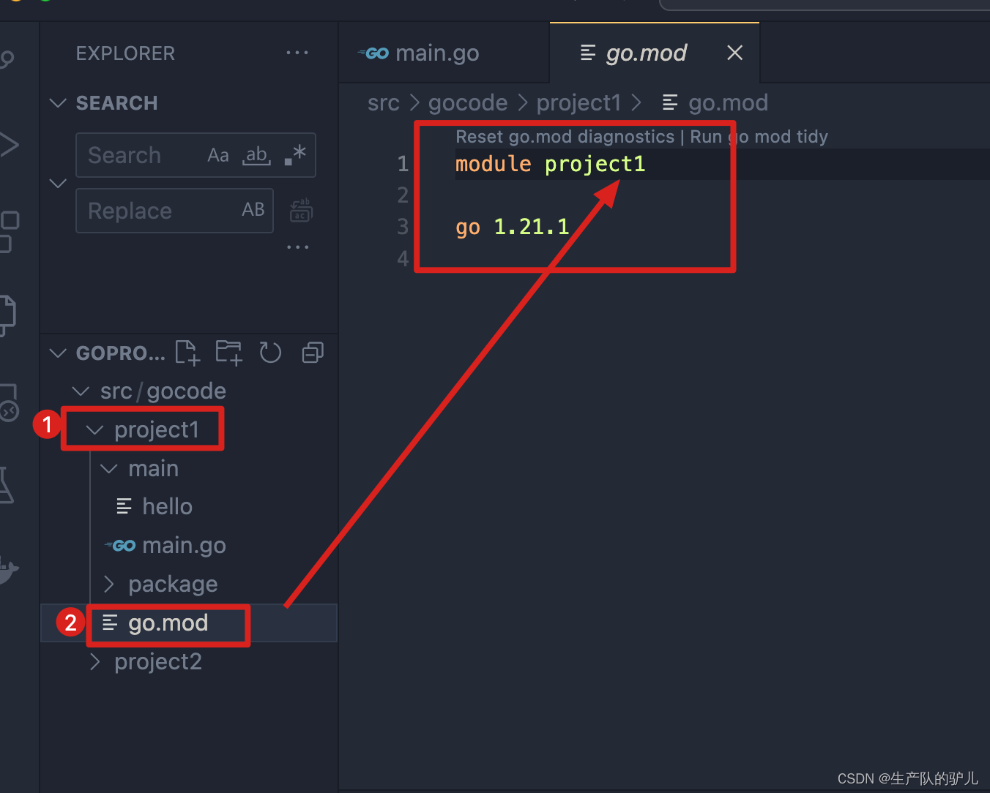The height and width of the screenshot is (793, 990).
Task: Collapse the project1 folder
Action: click(143, 429)
